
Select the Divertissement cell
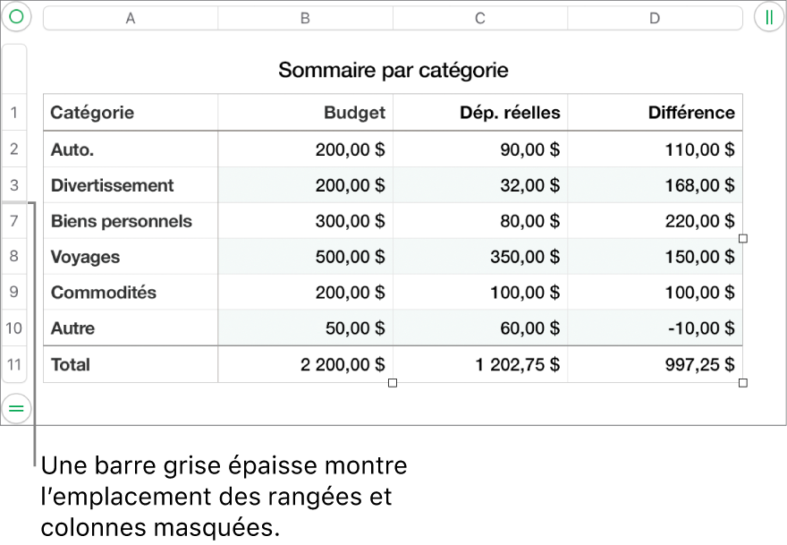point(131,185)
